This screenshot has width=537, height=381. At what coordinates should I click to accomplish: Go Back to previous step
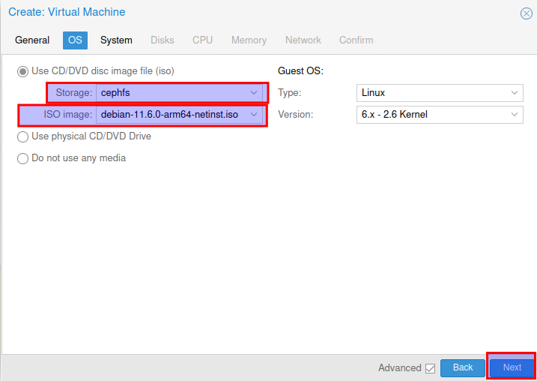click(x=463, y=367)
